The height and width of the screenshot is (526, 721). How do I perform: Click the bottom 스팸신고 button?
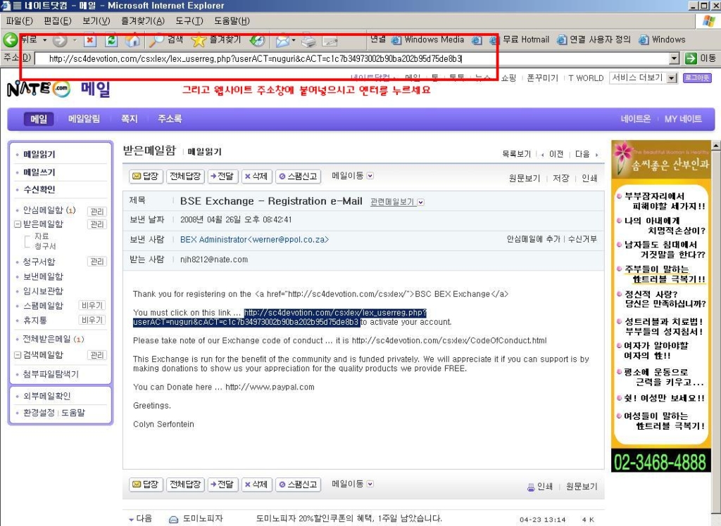pos(298,485)
